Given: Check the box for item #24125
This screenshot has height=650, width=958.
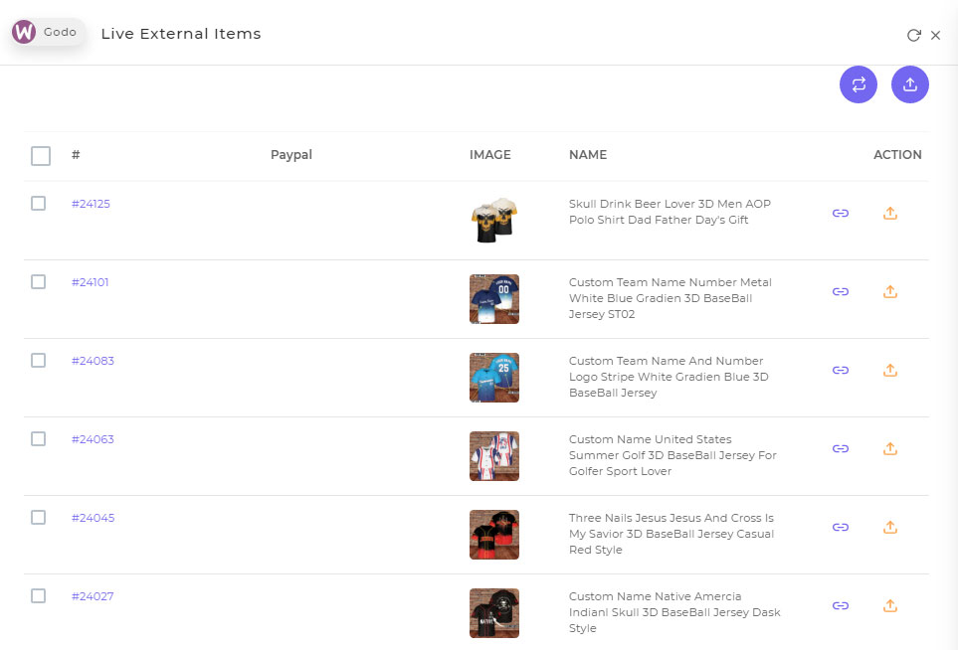Looking at the screenshot, I should pyautogui.click(x=39, y=203).
